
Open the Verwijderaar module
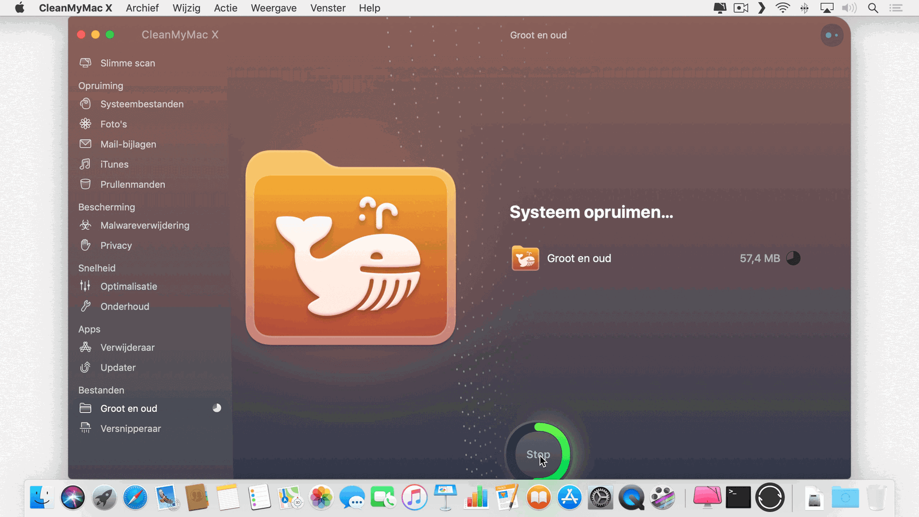tap(128, 348)
